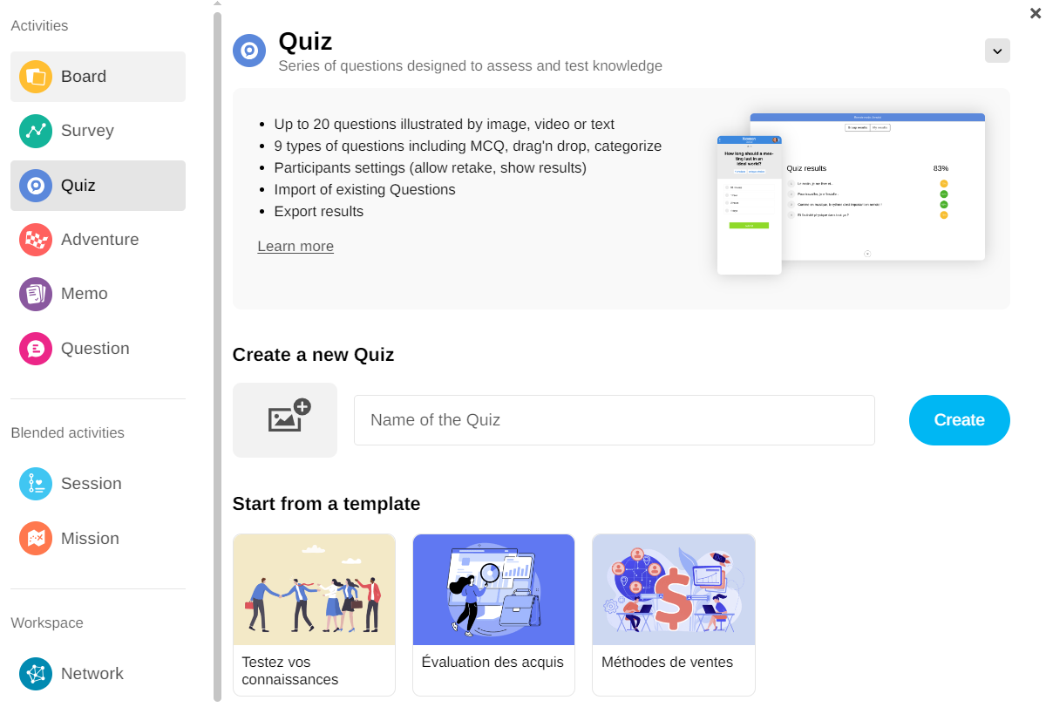Viewport: 1046px width, 707px height.
Task: Open the Learn more link
Action: (295, 247)
